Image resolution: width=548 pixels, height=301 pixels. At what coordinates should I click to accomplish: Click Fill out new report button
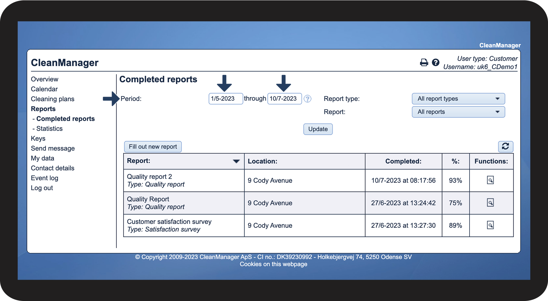(153, 147)
